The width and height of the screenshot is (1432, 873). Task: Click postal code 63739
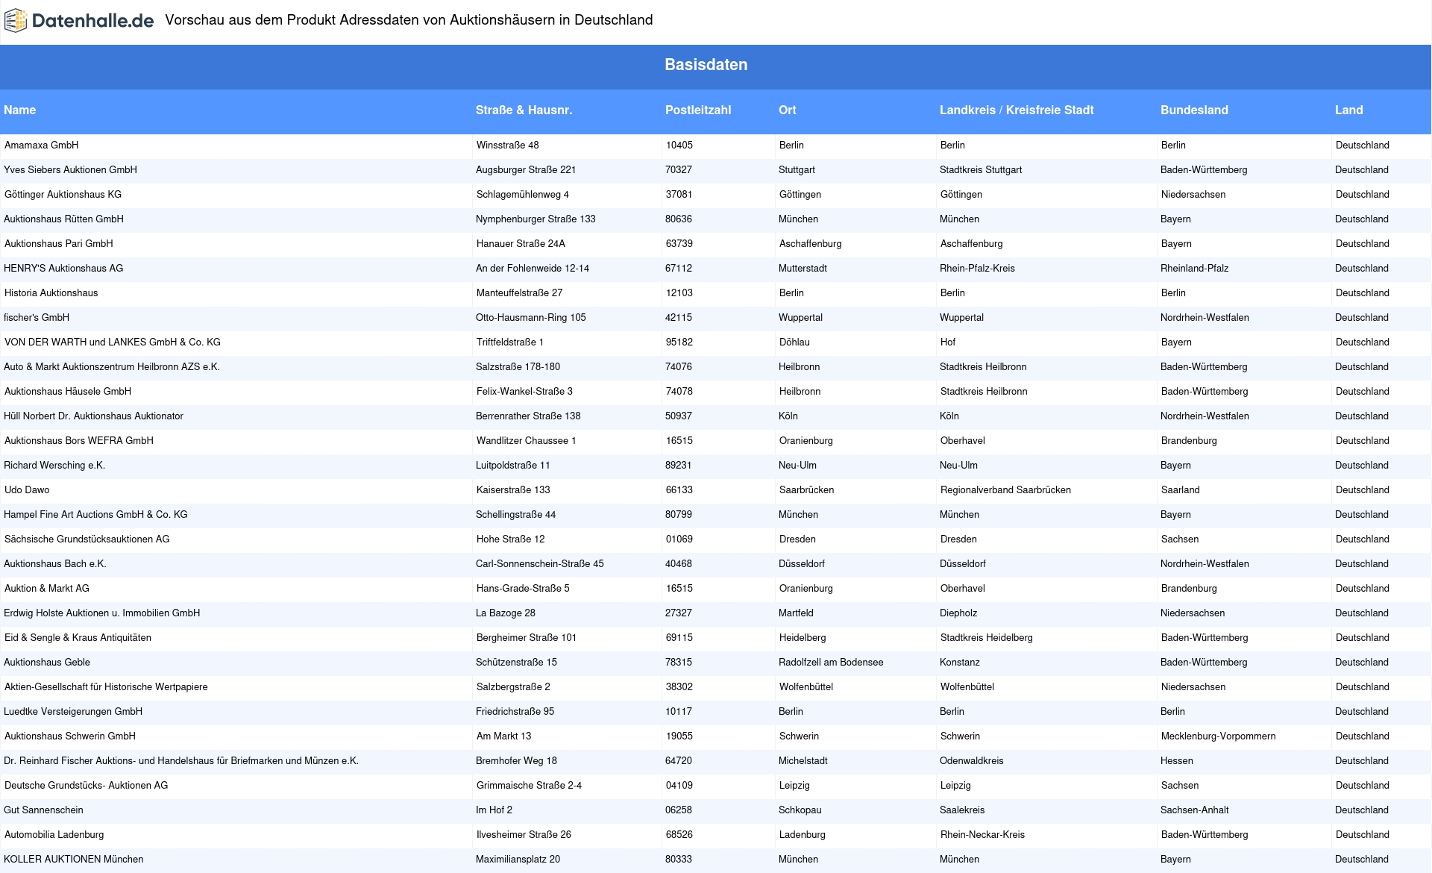coord(679,244)
